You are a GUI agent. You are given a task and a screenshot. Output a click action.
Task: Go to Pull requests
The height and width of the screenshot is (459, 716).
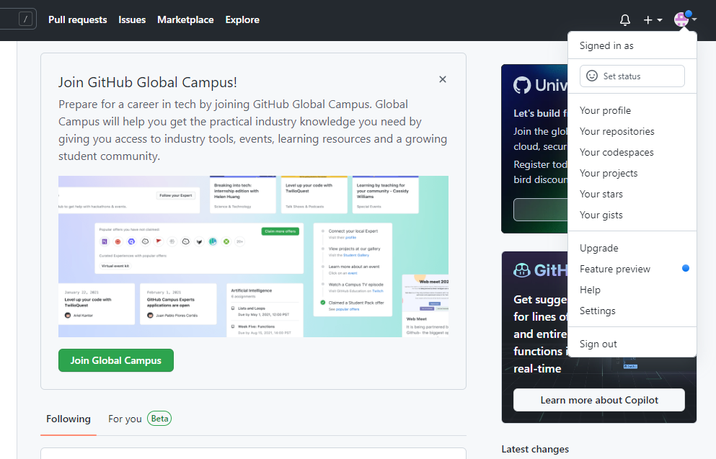pos(78,19)
